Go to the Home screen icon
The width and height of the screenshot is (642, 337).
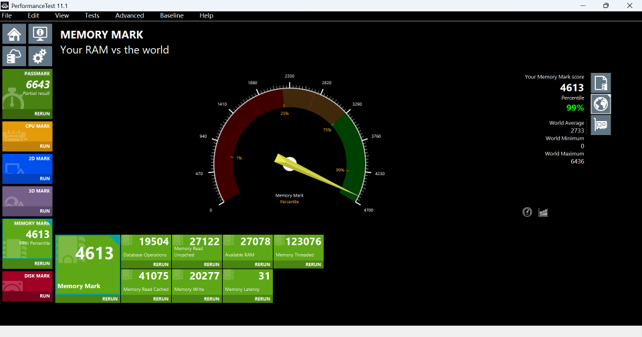coord(14,34)
